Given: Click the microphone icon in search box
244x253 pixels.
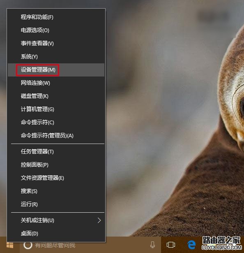Looking at the screenshot, I should point(152,245).
